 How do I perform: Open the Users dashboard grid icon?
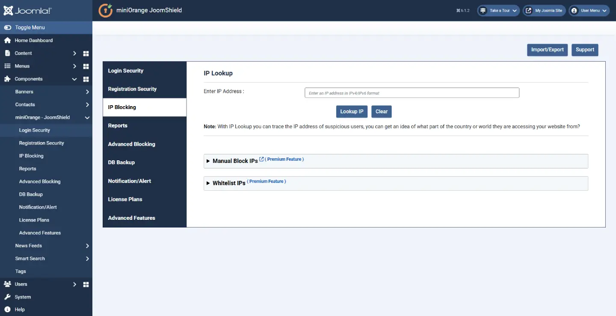86,284
